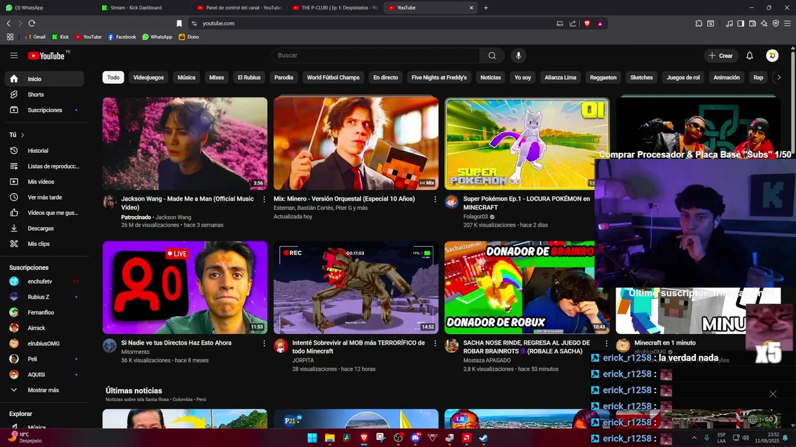This screenshot has width=796, height=447.
Task: Switch to Stream - Kick Dashboard tab
Action: pos(144,7)
